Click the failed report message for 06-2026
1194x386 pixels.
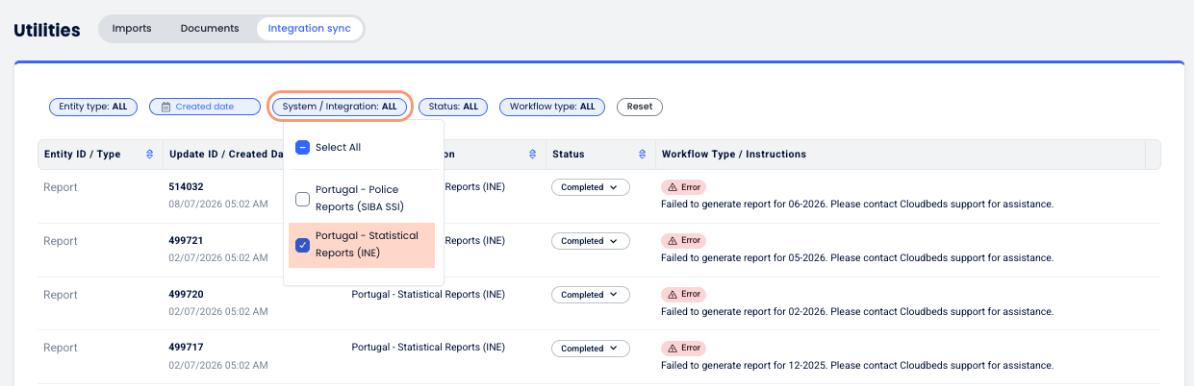[857, 205]
